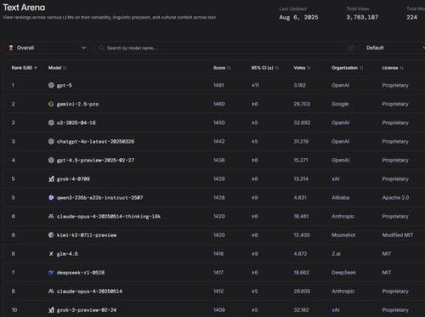
Task: Sort by the Votes column header
Action: coord(302,68)
